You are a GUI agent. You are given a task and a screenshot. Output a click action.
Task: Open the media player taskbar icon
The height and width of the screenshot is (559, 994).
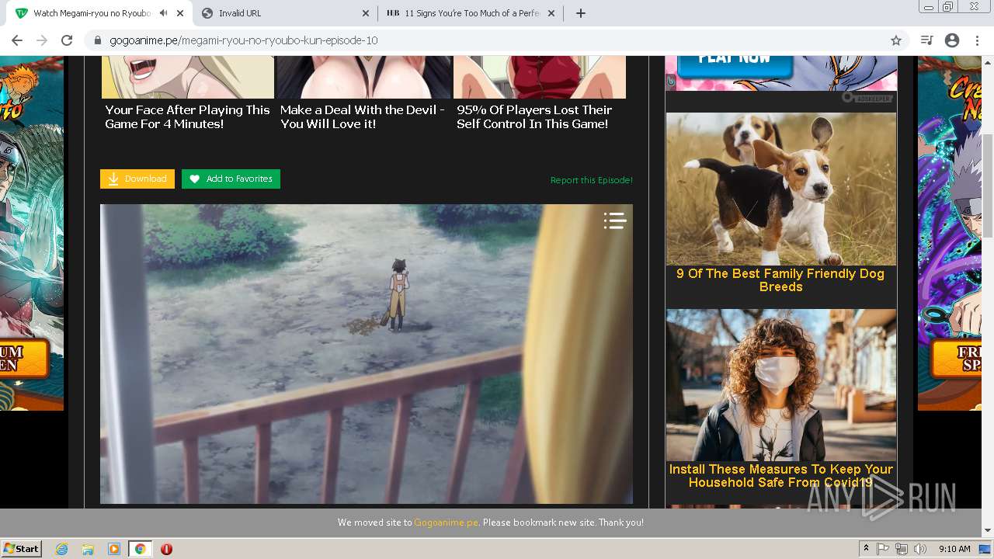click(114, 549)
